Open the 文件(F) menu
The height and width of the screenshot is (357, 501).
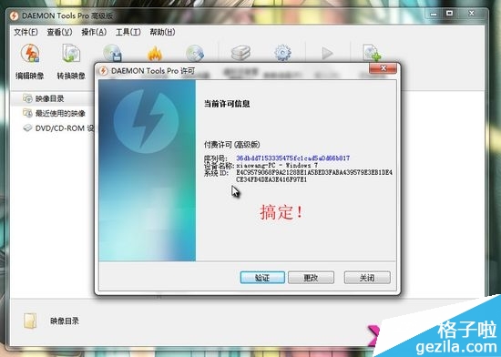26,32
